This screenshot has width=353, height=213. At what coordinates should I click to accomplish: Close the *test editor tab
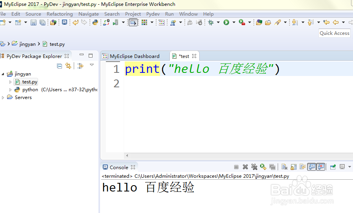click(x=194, y=56)
